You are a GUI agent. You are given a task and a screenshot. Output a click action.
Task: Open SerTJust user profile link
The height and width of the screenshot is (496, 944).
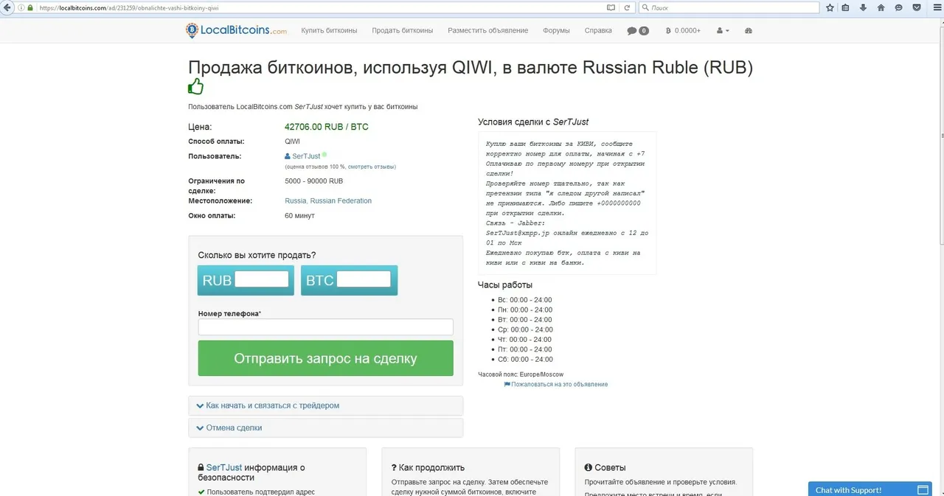point(306,156)
